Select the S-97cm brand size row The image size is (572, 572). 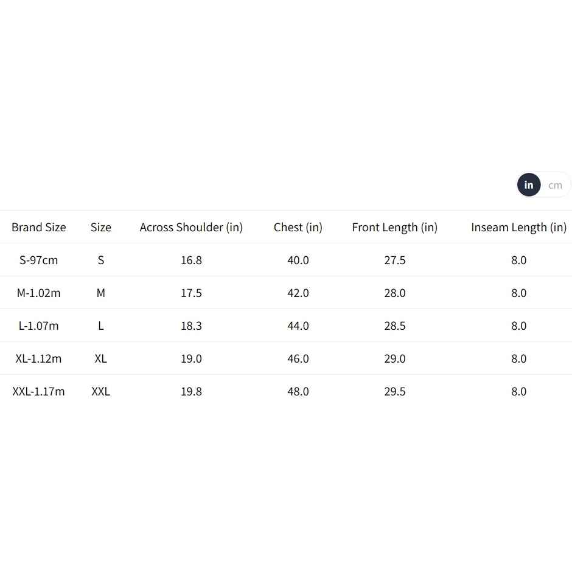pyautogui.click(x=39, y=260)
